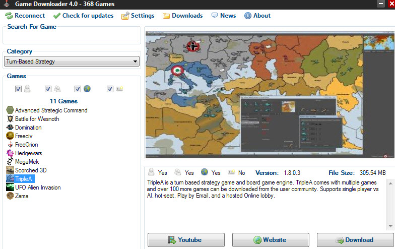
Task: Toggle the online globe filter checkbox
Action: (x=78, y=89)
